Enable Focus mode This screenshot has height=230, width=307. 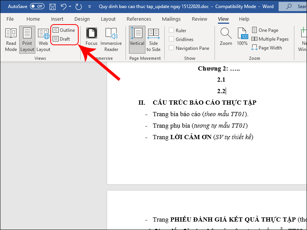pos(91,39)
